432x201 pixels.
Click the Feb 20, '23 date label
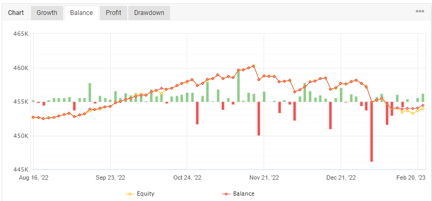(x=411, y=178)
